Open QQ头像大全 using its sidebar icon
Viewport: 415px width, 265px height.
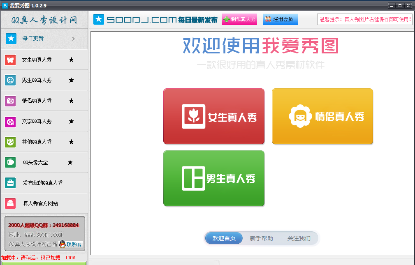(10, 162)
